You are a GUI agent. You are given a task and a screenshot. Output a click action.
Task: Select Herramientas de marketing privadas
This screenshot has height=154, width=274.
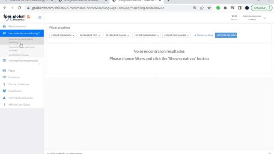[21, 48]
